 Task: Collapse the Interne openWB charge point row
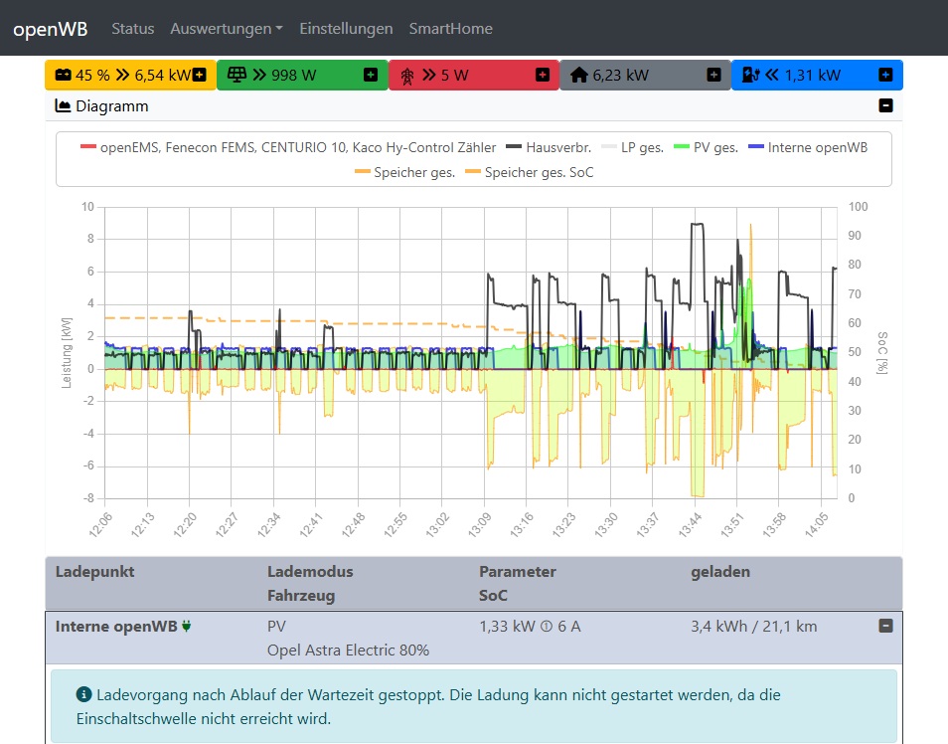tap(885, 626)
